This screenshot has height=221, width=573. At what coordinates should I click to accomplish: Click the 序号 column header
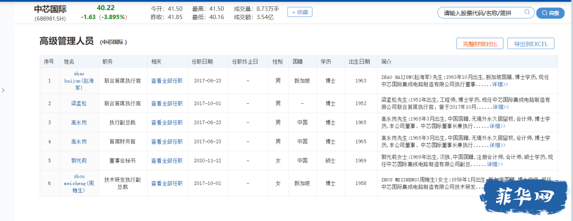point(49,61)
